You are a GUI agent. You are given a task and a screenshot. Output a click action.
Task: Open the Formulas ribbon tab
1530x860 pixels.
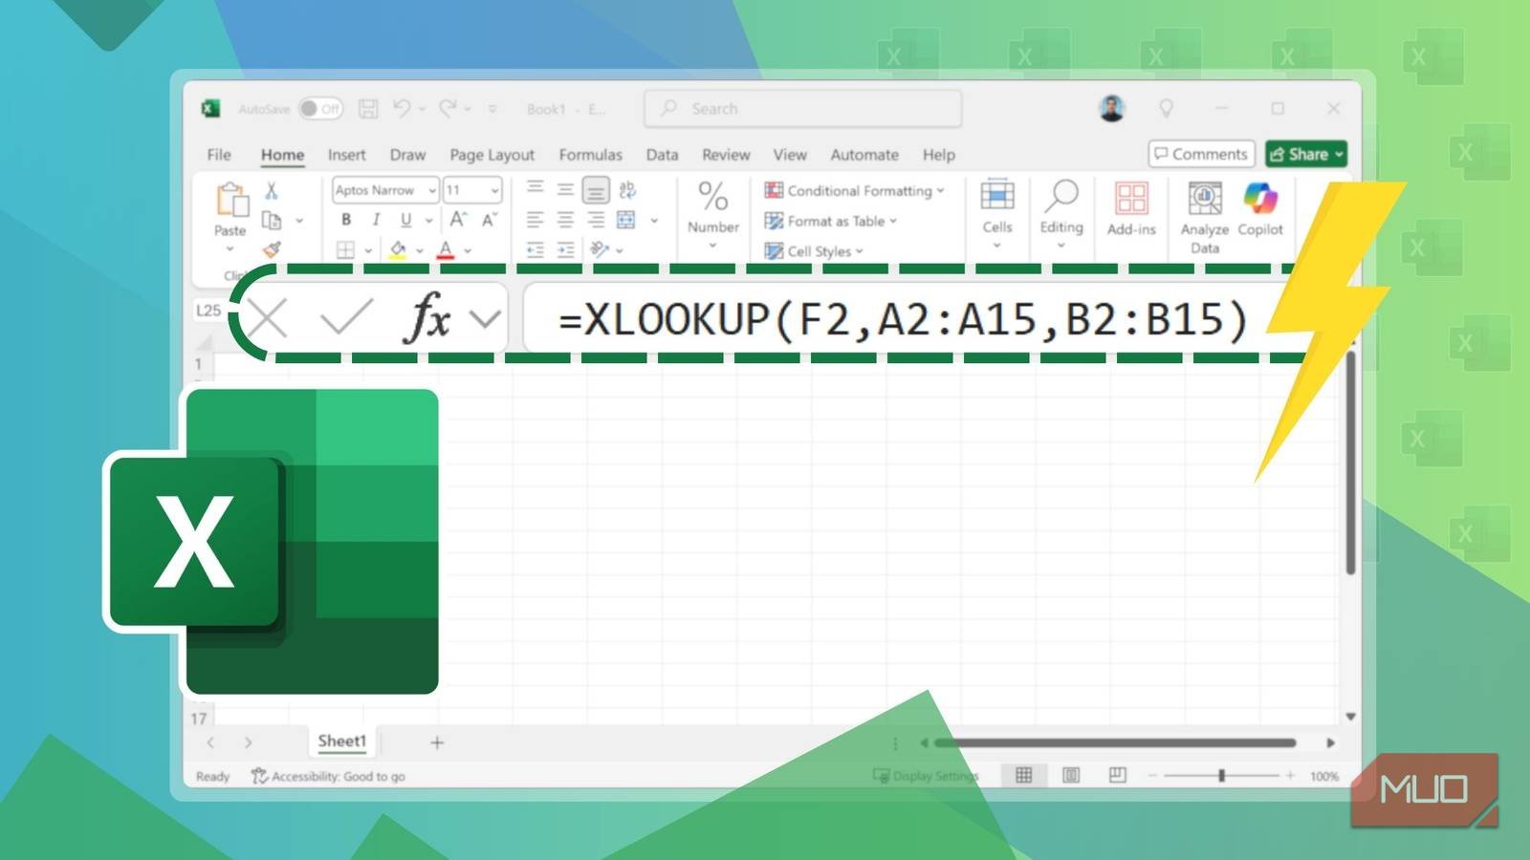[590, 155]
